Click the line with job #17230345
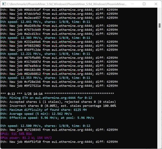 click(59, 130)
